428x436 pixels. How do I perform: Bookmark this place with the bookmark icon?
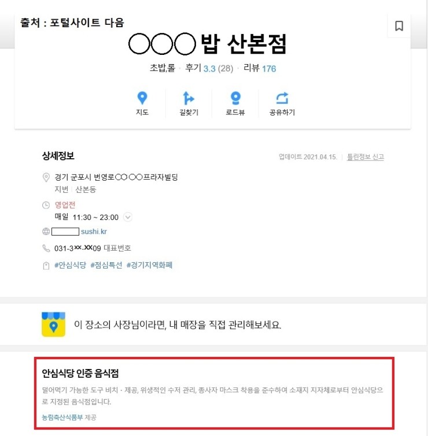pyautogui.click(x=399, y=26)
